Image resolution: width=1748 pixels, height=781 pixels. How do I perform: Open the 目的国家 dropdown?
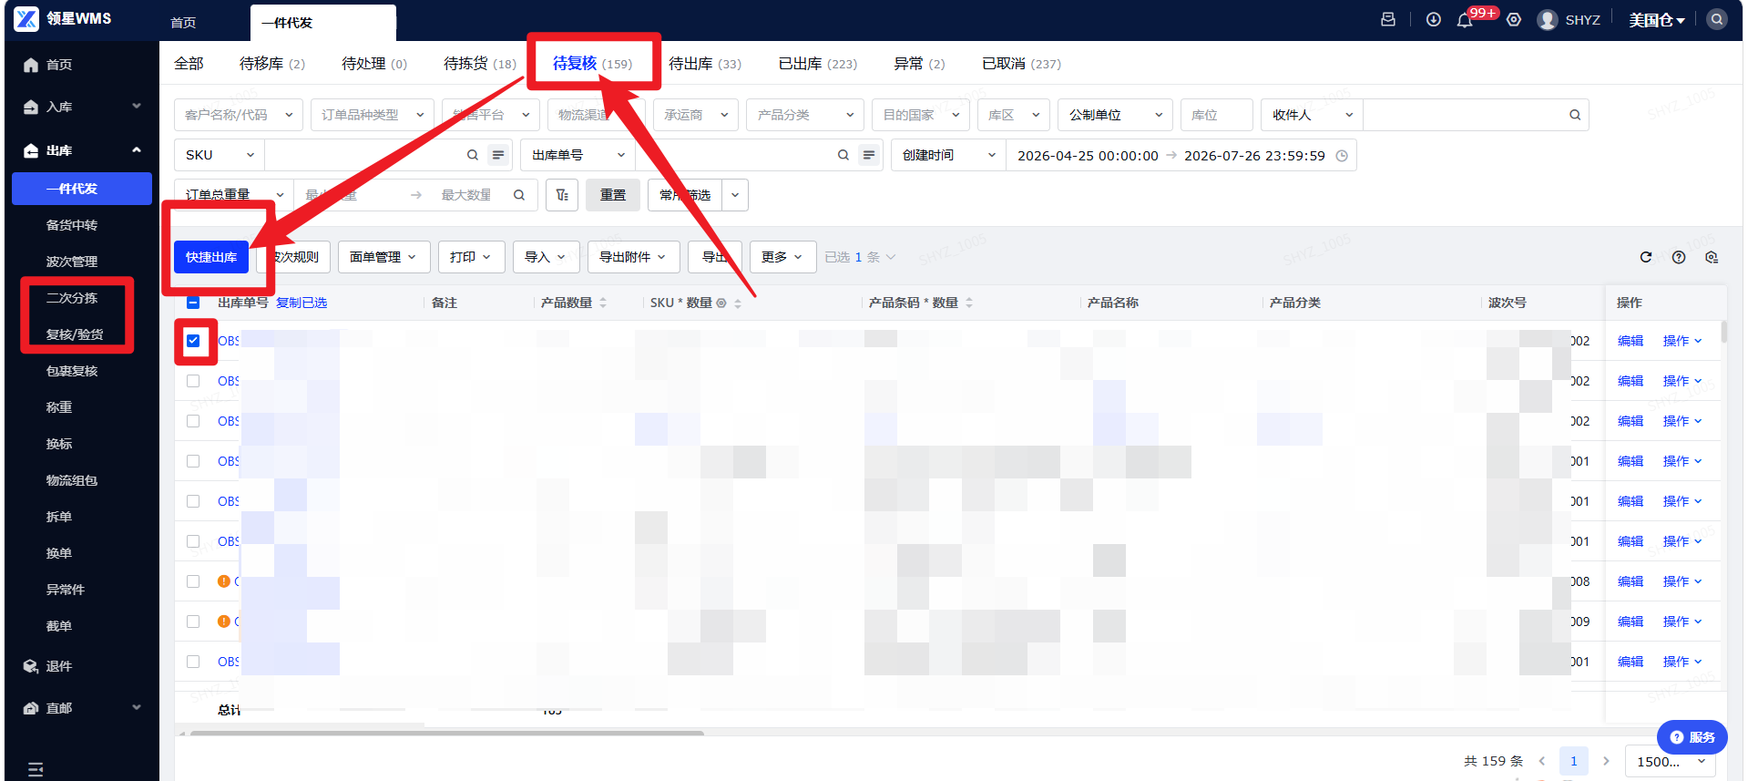(920, 115)
